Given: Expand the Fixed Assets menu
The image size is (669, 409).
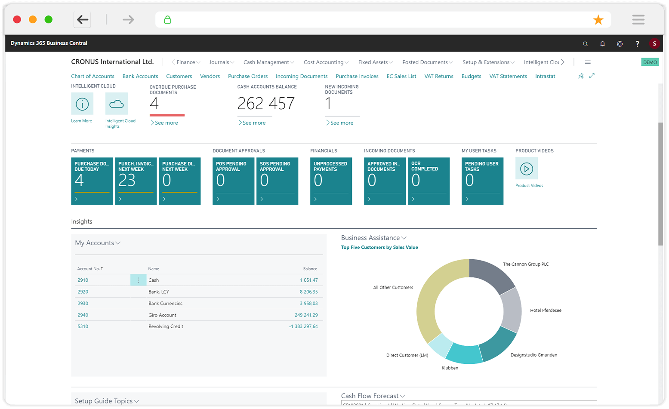Looking at the screenshot, I should pos(375,62).
